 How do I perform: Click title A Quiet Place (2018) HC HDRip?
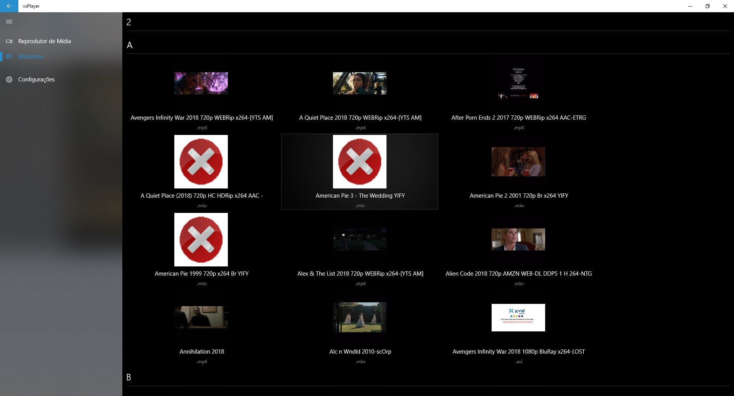202,196
